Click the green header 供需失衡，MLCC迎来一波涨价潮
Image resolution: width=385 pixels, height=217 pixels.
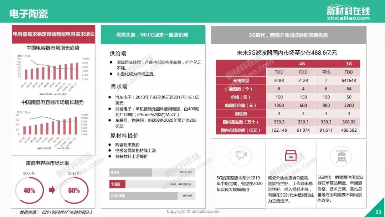coord(153,35)
